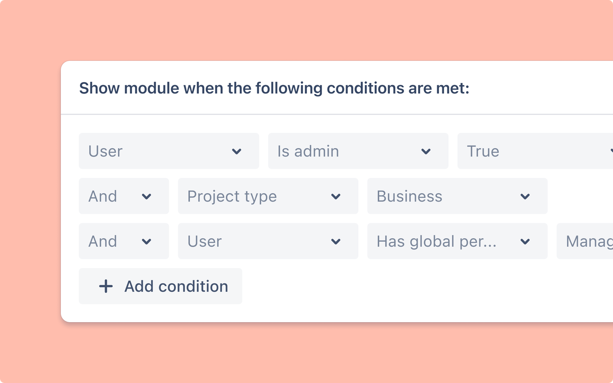The image size is (613, 383).
Task: Click the plus icon beside Add condition
Action: (106, 286)
